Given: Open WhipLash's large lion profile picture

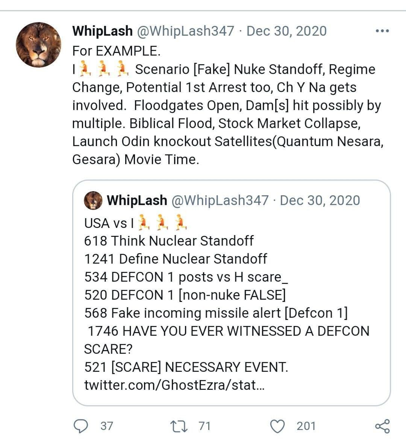Looking at the screenshot, I should coord(38,45).
